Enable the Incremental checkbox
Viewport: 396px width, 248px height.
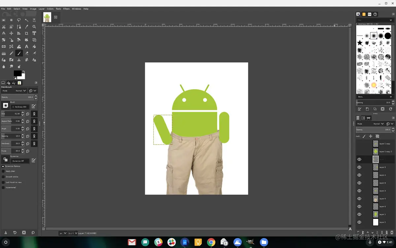tap(3, 187)
